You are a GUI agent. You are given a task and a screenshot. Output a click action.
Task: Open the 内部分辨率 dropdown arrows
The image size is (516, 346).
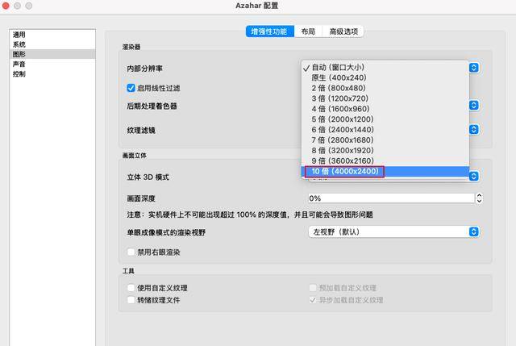tap(474, 68)
